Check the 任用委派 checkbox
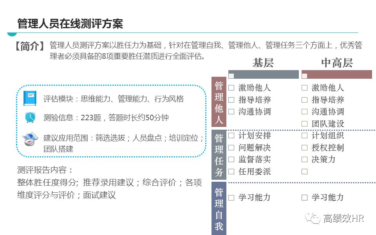376x235 pixels. [x=231, y=172]
